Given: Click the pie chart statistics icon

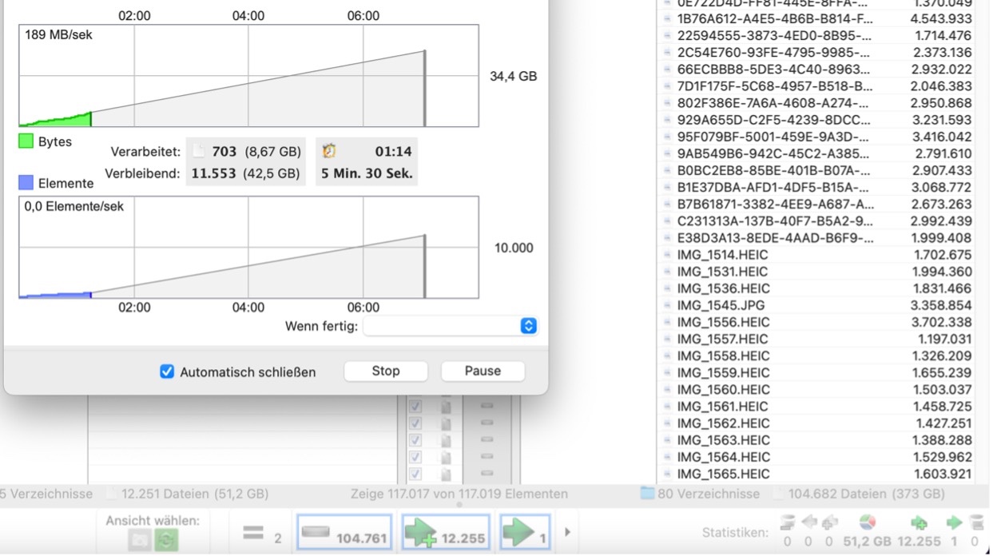Looking at the screenshot, I should click(867, 523).
